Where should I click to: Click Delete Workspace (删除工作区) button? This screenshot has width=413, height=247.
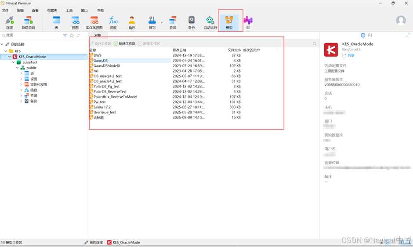(149, 44)
